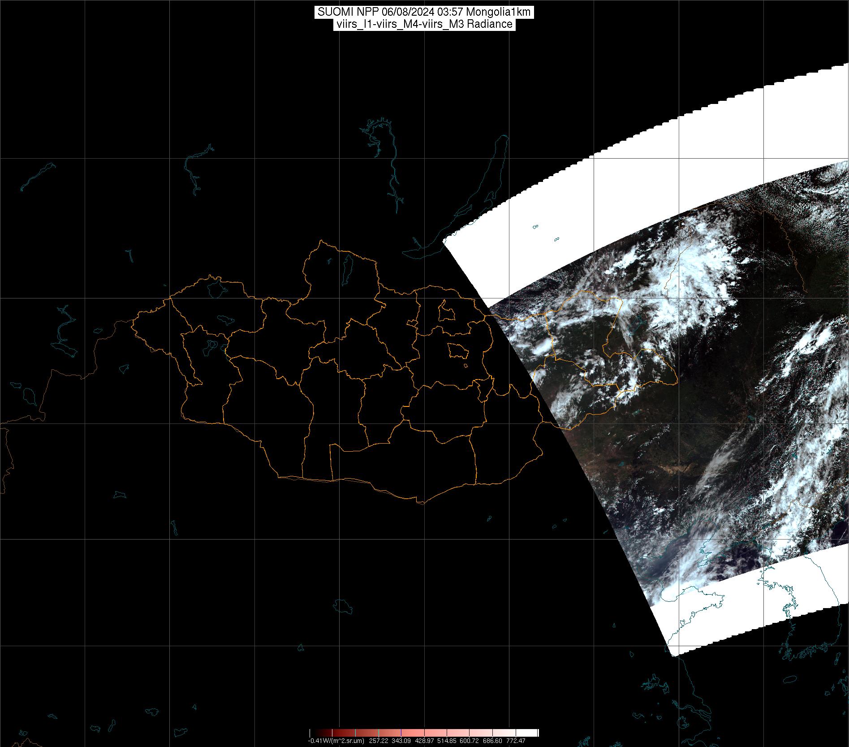The height and width of the screenshot is (747, 849).
Task: Click the 428.97 colorbar tick label
Action: coord(425,741)
